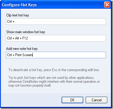Click the "Ctrl + Print Screen" text
The image size is (113, 109).
20,55
